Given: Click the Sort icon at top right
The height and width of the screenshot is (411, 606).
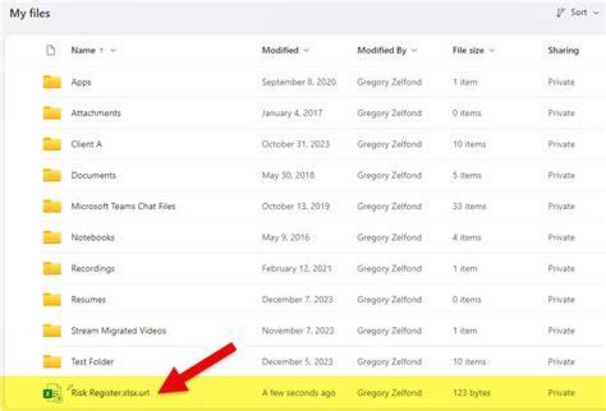Looking at the screenshot, I should coord(561,13).
